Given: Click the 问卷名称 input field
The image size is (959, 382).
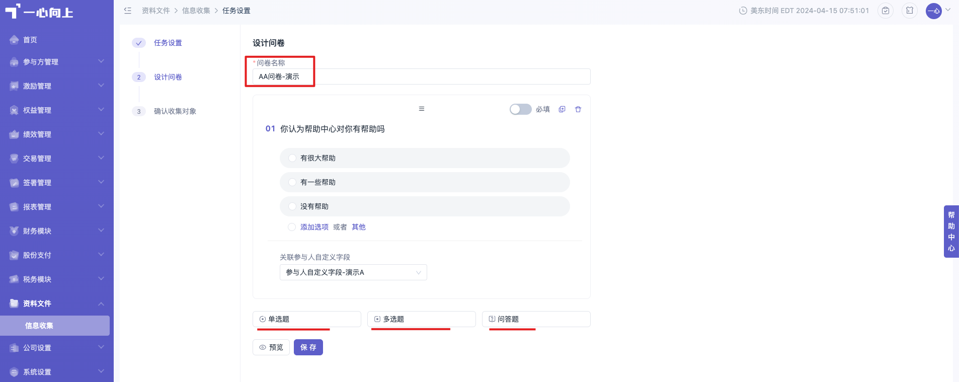Looking at the screenshot, I should coord(422,77).
